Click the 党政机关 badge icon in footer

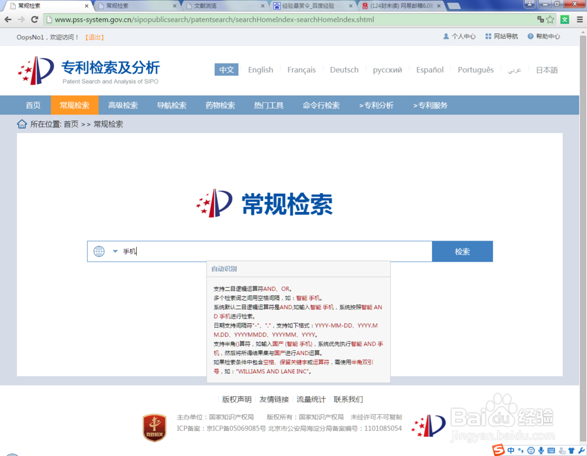tap(154, 428)
